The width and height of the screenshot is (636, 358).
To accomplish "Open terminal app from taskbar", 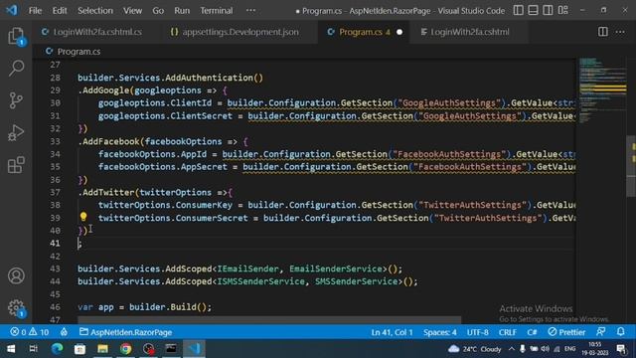I will 171,349.
